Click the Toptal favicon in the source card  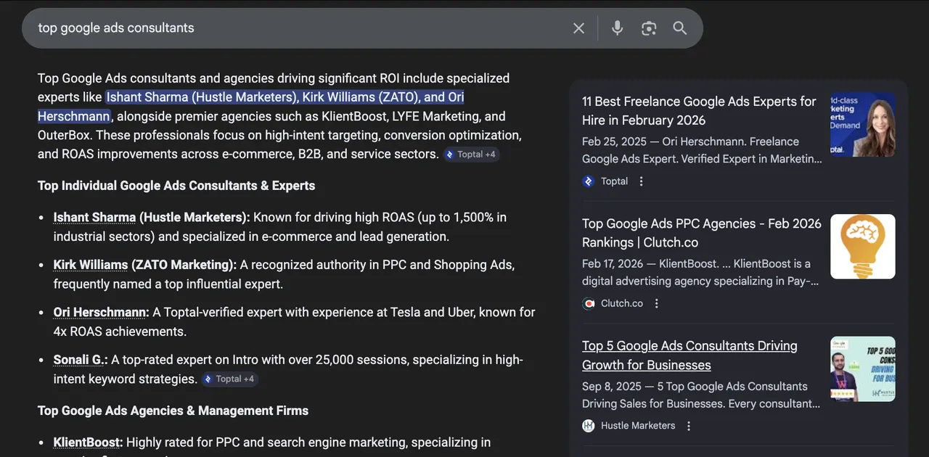(589, 181)
